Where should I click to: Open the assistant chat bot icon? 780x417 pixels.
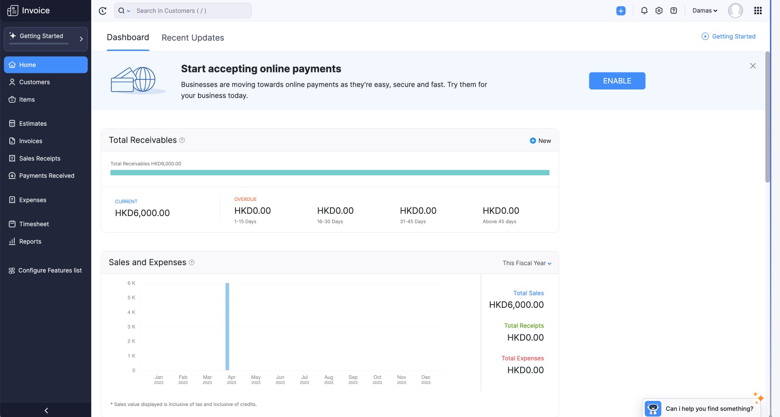(653, 408)
